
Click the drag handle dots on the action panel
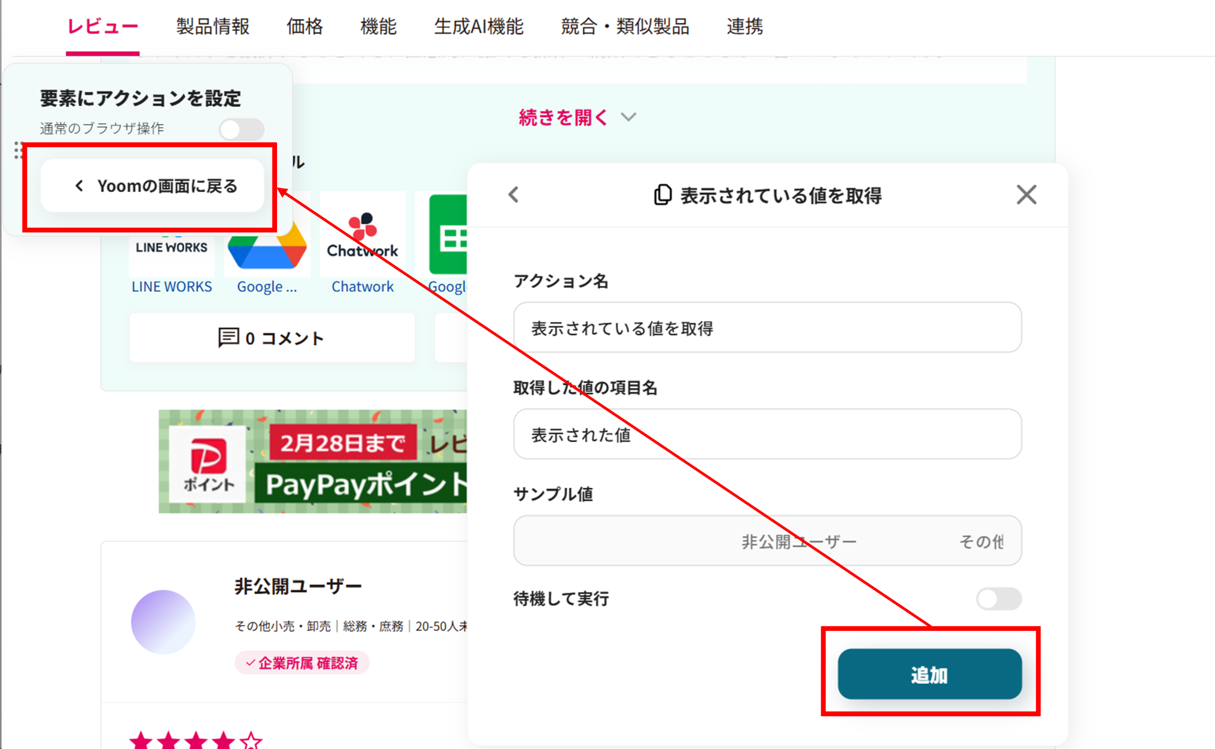(18, 151)
